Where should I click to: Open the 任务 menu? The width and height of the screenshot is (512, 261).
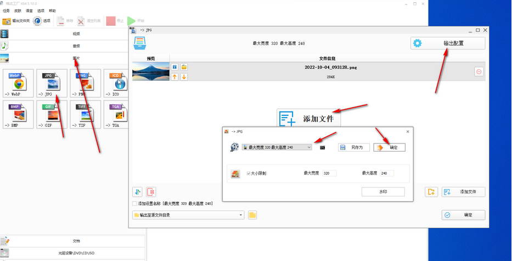7,11
